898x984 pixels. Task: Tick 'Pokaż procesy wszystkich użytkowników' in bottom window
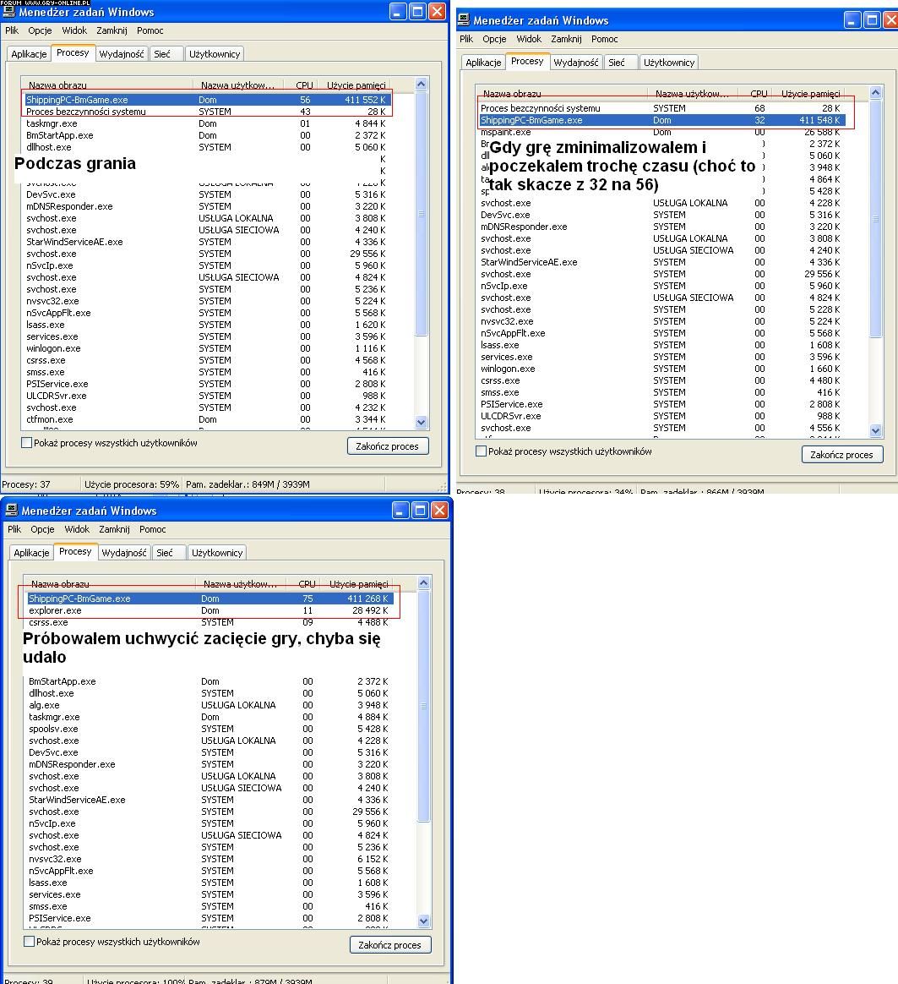point(29,942)
